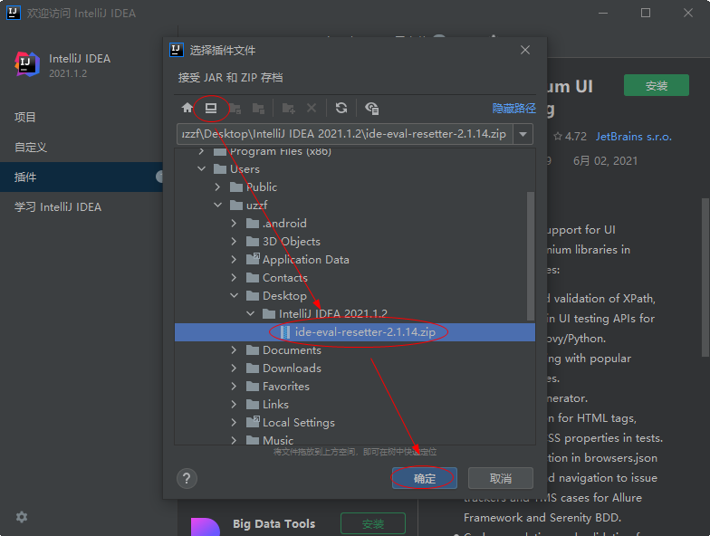Collapse the uzzf folder
This screenshot has height=536, width=710.
coord(217,205)
